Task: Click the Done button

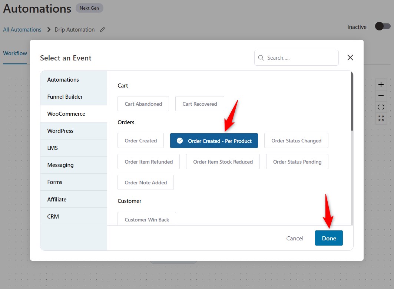Action: pyautogui.click(x=329, y=238)
